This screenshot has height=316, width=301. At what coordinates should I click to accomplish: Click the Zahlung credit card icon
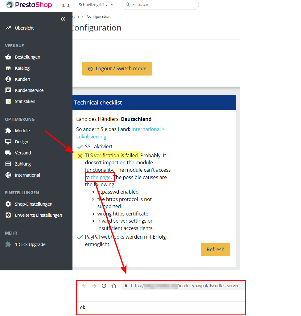pyautogui.click(x=8, y=164)
